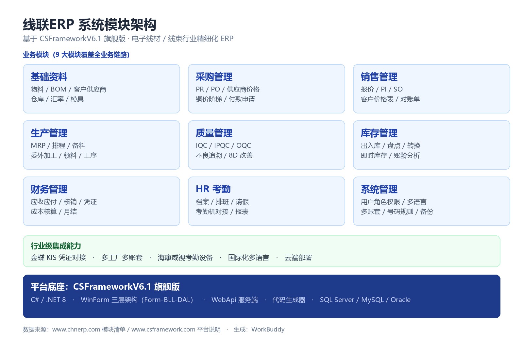The image size is (523, 340).
Task: Click 代码生成器 in blue banner
Action: tap(289, 300)
